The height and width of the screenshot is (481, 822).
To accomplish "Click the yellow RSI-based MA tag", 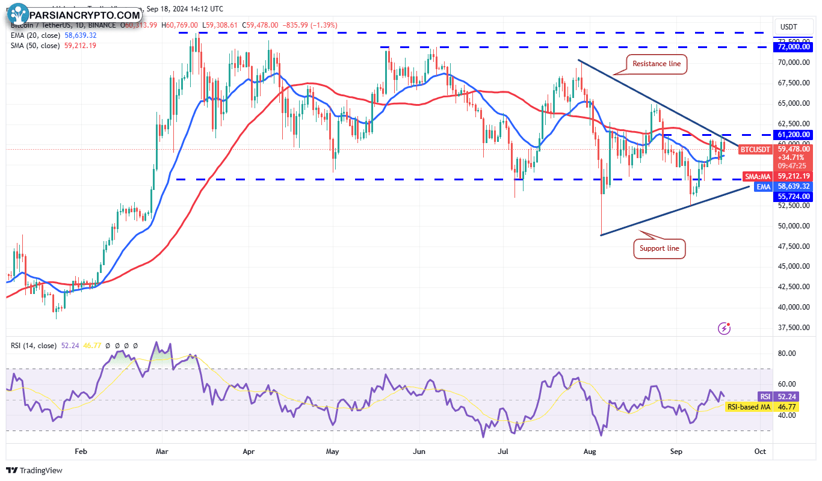I will point(749,407).
